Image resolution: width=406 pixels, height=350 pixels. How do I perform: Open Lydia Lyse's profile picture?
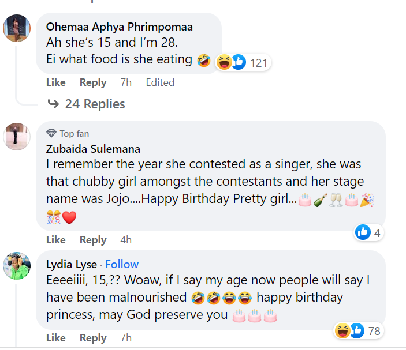(x=17, y=266)
